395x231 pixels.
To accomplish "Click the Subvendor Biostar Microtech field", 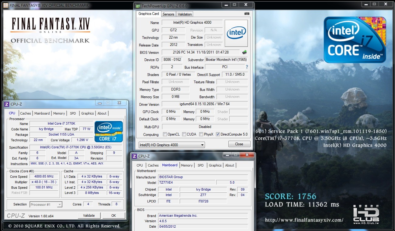I will point(227,60).
